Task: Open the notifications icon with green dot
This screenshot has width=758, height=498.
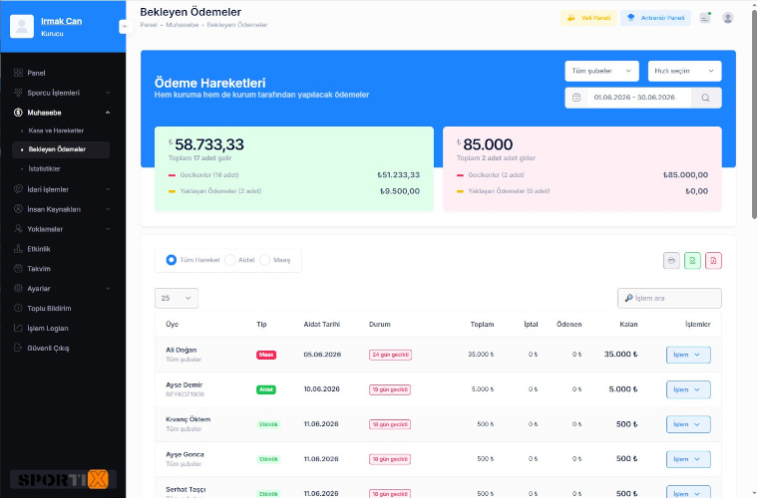Action: click(705, 18)
